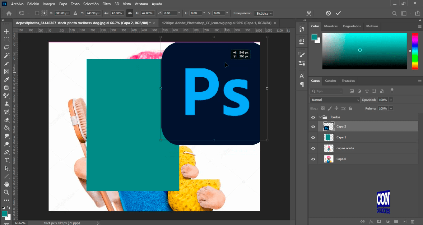Switch to the Muestras tab
Screen dimensions: 423x225
coord(331,26)
